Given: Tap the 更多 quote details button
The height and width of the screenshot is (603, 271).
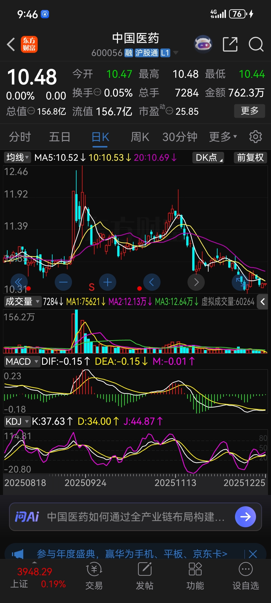Looking at the screenshot, I should pos(249,111).
